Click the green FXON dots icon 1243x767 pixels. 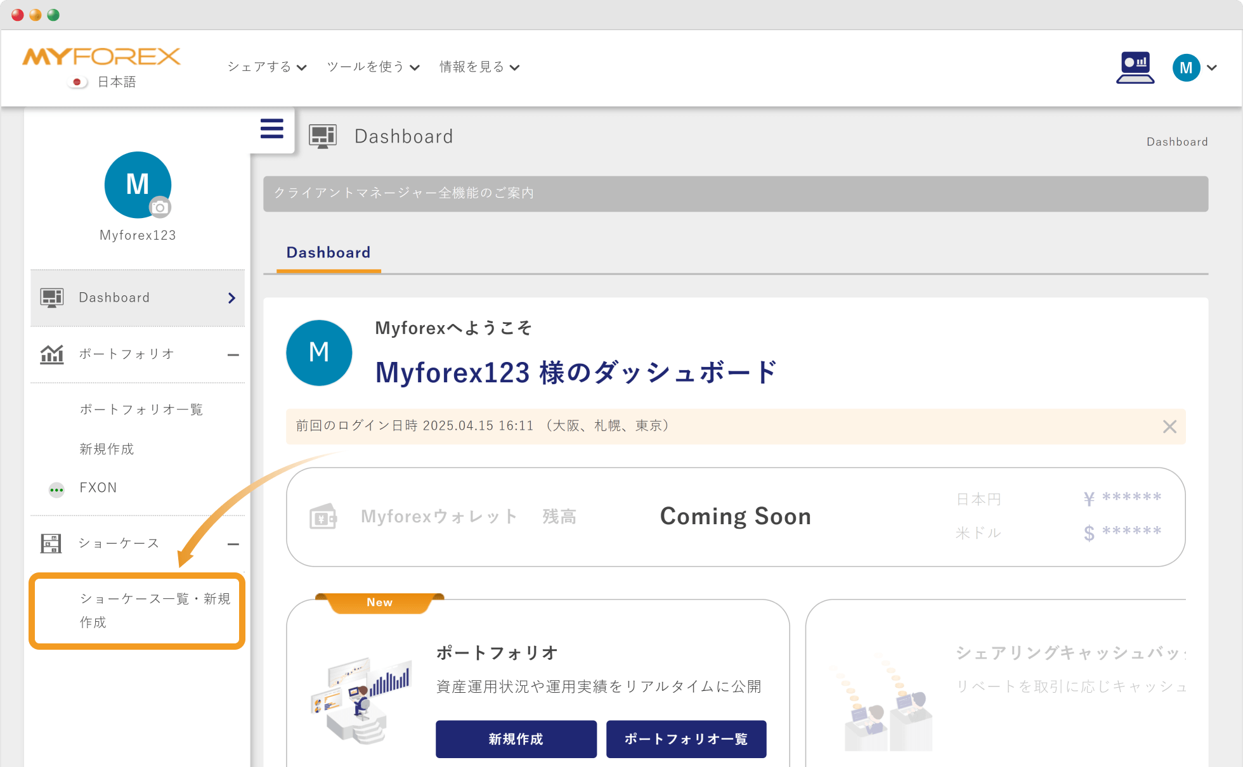point(56,489)
